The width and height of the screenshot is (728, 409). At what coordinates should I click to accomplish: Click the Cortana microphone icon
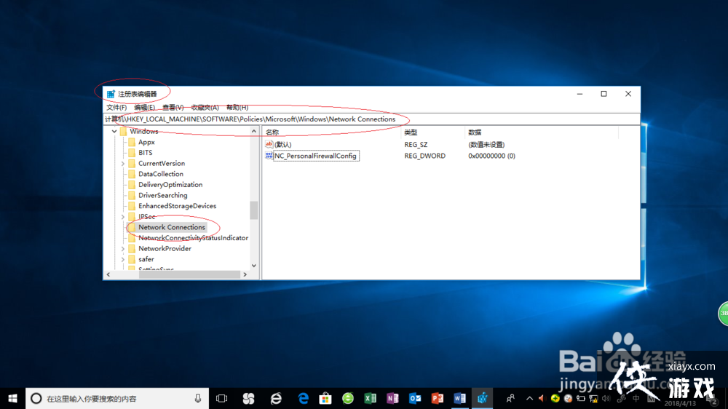pyautogui.click(x=198, y=398)
